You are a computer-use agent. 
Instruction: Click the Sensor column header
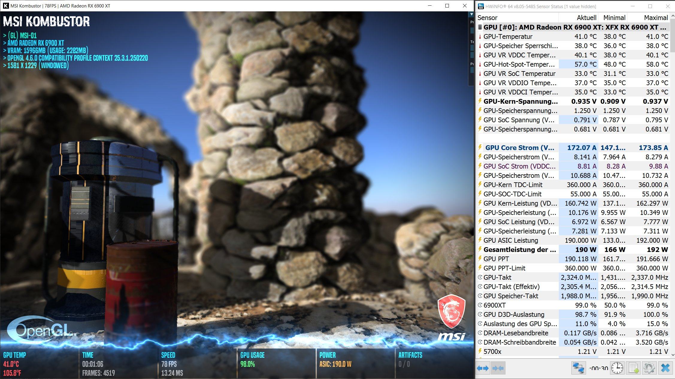pyautogui.click(x=487, y=18)
